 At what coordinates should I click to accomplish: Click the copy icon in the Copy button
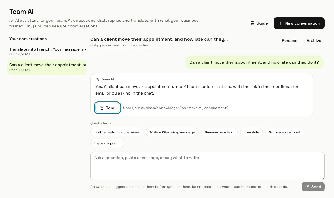101,108
